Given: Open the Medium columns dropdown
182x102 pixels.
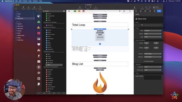Looking at the screenshot, I should point(153,34).
